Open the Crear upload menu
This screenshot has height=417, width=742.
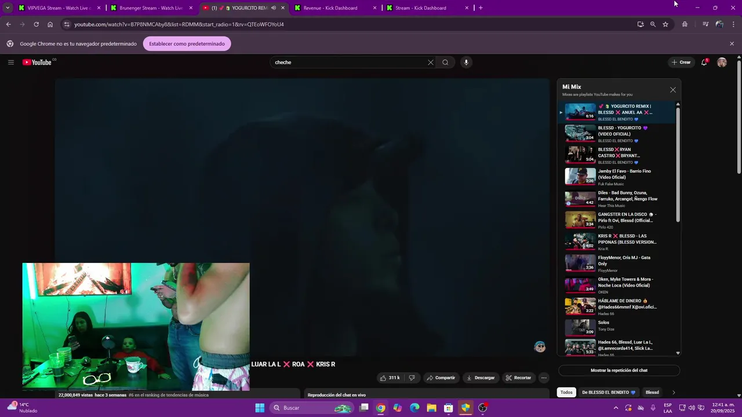[x=681, y=62]
